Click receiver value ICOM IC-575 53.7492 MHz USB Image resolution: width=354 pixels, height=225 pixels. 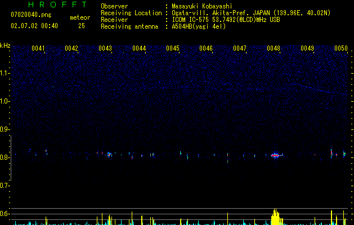tap(226, 20)
